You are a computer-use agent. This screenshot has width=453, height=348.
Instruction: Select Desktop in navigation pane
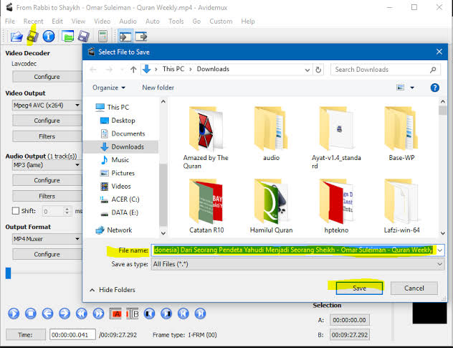(118, 121)
